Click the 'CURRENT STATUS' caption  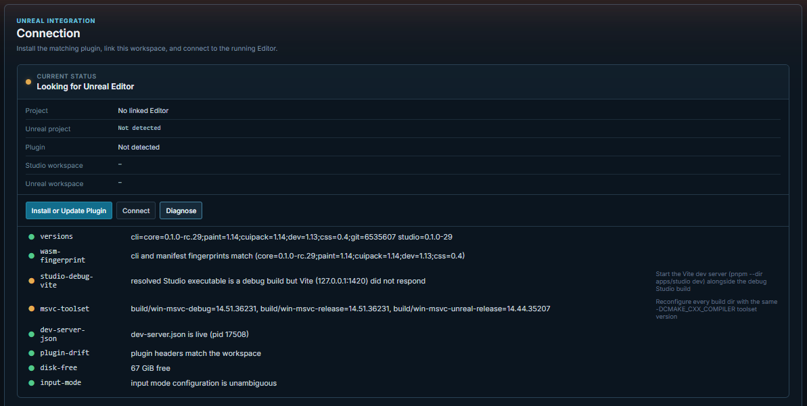pyautogui.click(x=66, y=76)
